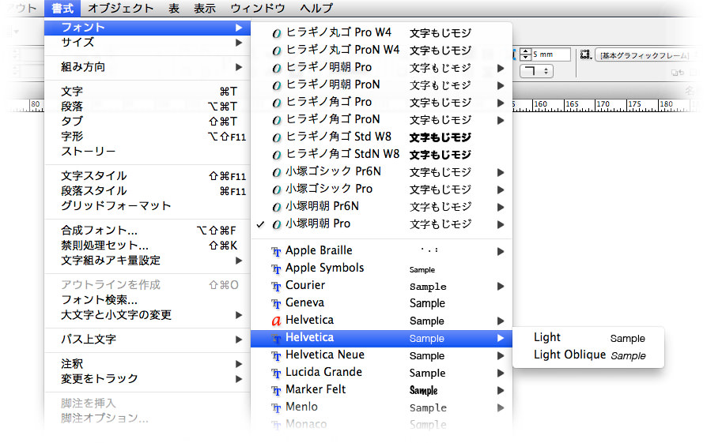Expand 文字組みアキ量設定 submenu

pos(147,261)
